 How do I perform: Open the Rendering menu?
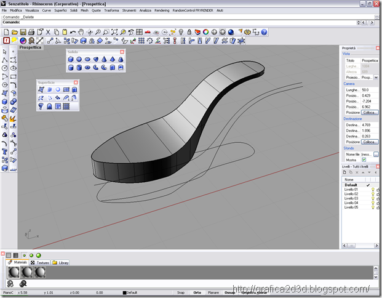click(x=162, y=10)
